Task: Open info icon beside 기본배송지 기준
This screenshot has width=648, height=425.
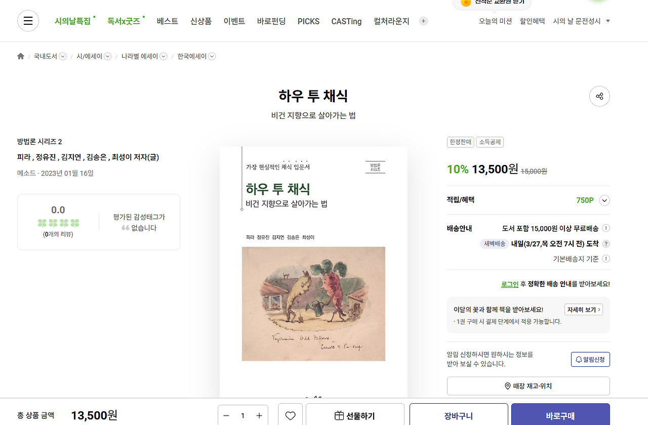Action: [606, 259]
